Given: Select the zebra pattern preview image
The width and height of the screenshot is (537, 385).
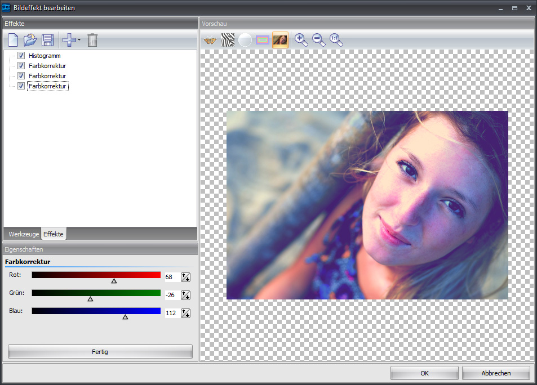Looking at the screenshot, I should (x=228, y=40).
